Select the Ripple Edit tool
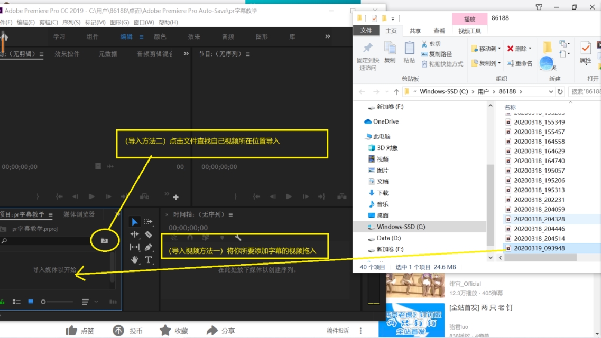The image size is (601, 338). click(134, 234)
